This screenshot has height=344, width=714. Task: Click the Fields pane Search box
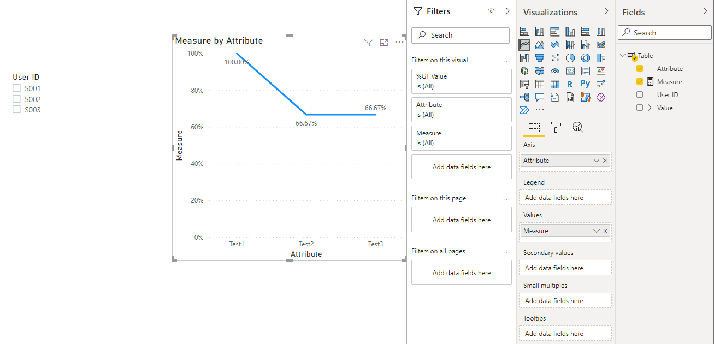(665, 33)
